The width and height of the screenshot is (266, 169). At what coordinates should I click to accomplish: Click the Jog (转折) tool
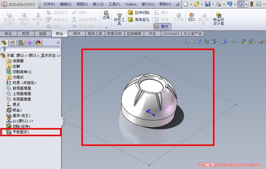(79, 13)
